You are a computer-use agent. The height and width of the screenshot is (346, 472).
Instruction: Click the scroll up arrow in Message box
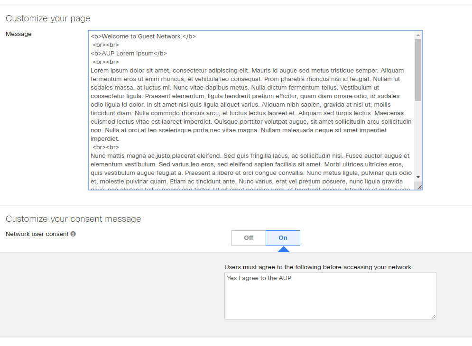click(x=418, y=35)
